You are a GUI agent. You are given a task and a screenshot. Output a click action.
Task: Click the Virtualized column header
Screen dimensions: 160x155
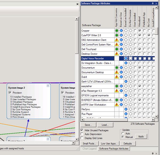coord(140,17)
